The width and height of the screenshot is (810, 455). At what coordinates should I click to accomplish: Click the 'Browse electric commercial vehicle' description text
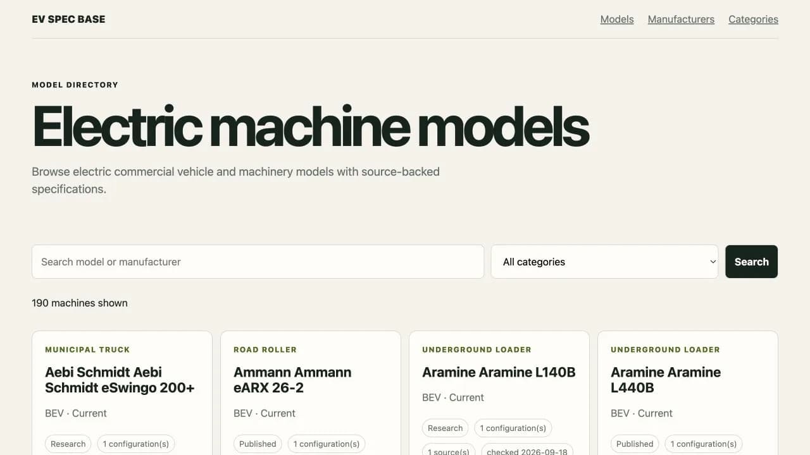click(x=235, y=180)
